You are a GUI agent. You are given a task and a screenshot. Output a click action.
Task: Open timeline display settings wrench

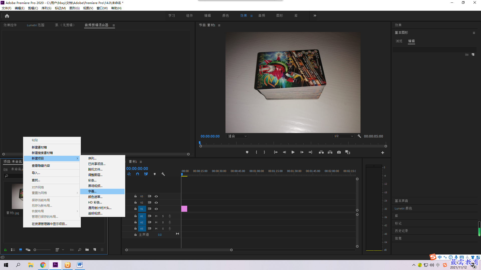163,174
